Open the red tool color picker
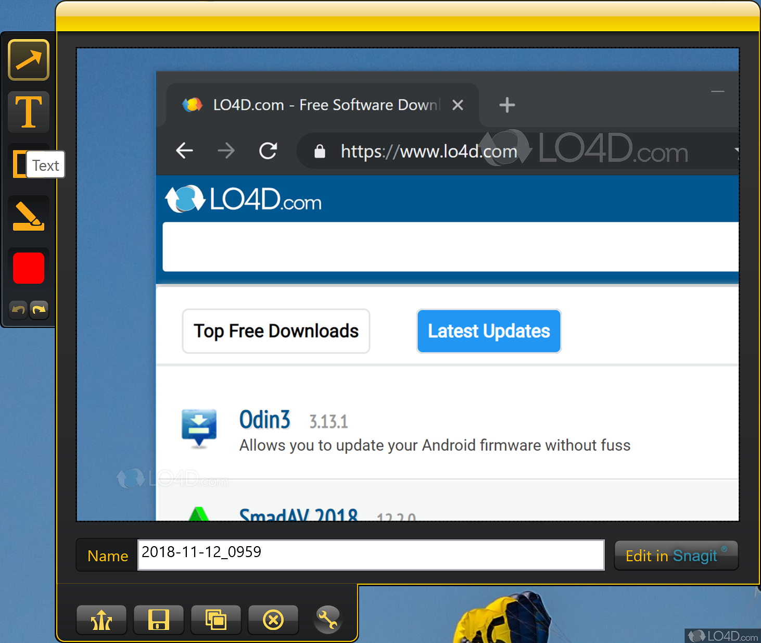The image size is (761, 643). click(x=29, y=268)
